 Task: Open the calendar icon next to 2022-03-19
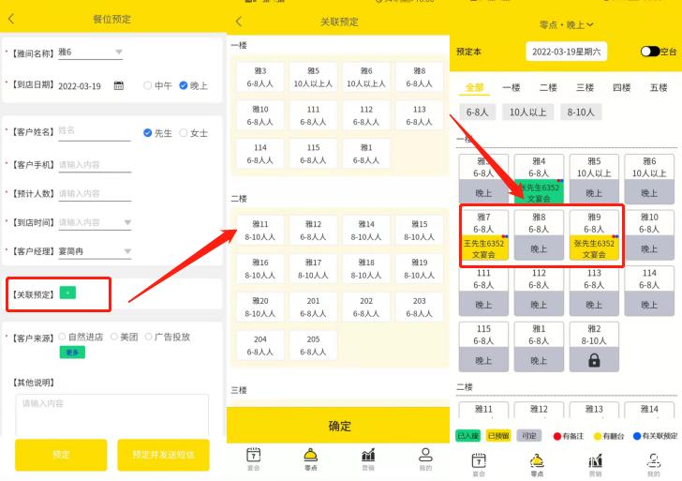[x=118, y=85]
